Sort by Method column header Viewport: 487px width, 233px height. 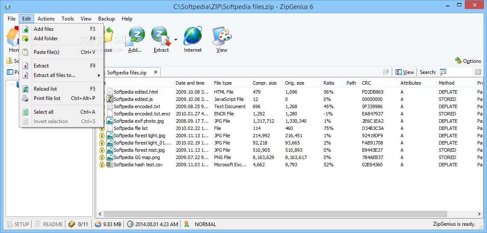[456, 83]
